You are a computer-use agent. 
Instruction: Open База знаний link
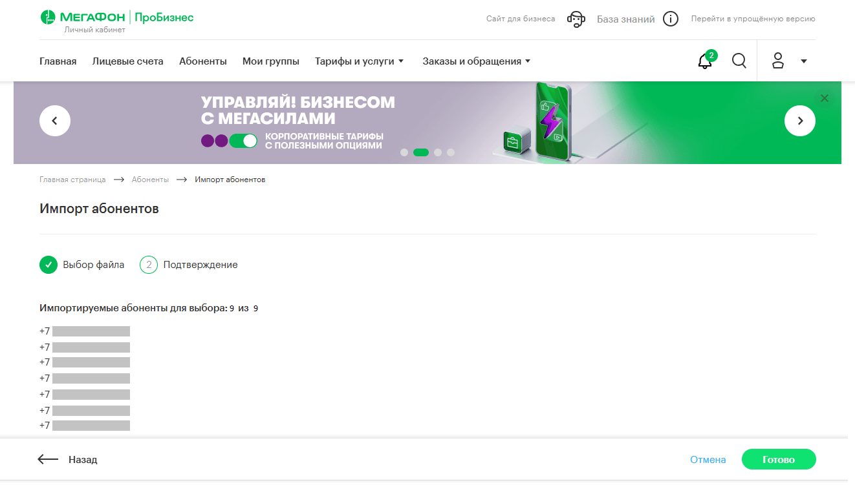tap(625, 19)
